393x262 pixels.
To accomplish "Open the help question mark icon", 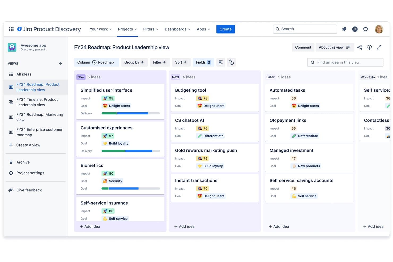I will tap(355, 29).
